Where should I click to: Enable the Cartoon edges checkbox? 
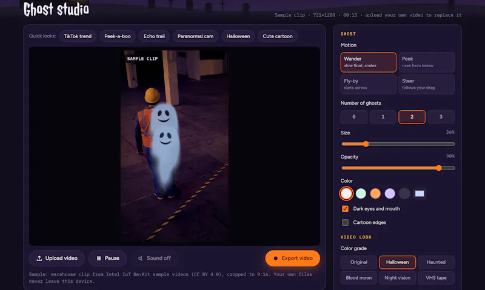[345, 222]
